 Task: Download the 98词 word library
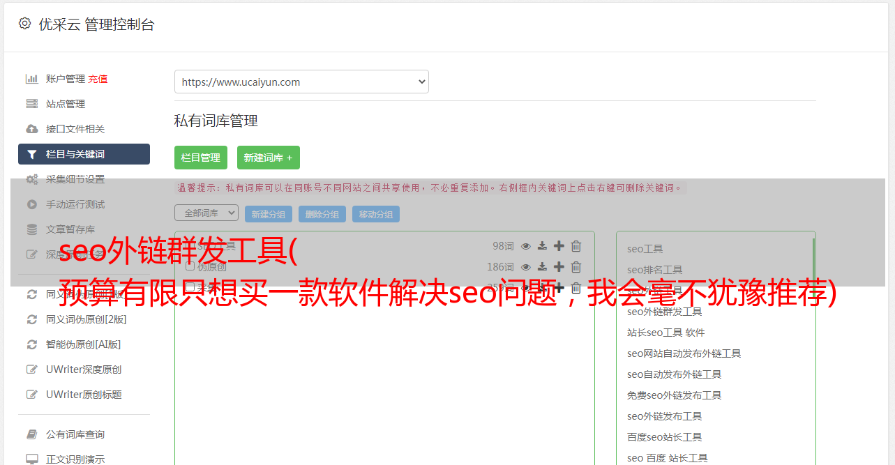coord(542,246)
